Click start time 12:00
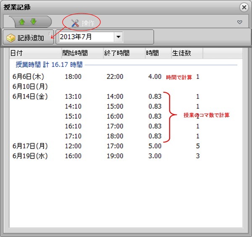 (x=73, y=146)
